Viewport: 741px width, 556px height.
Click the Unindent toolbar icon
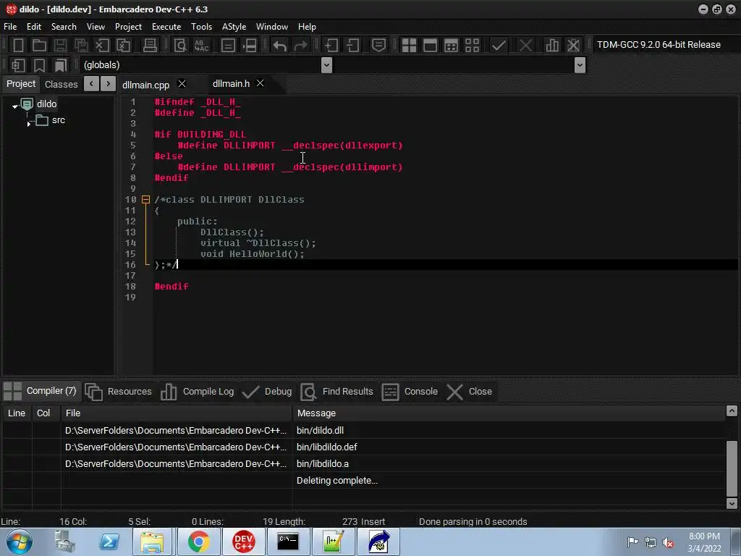point(352,46)
